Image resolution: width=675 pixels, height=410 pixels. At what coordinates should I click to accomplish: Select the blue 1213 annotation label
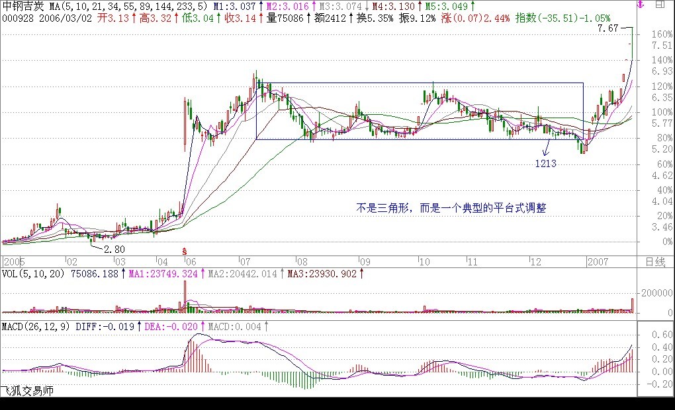[546, 162]
